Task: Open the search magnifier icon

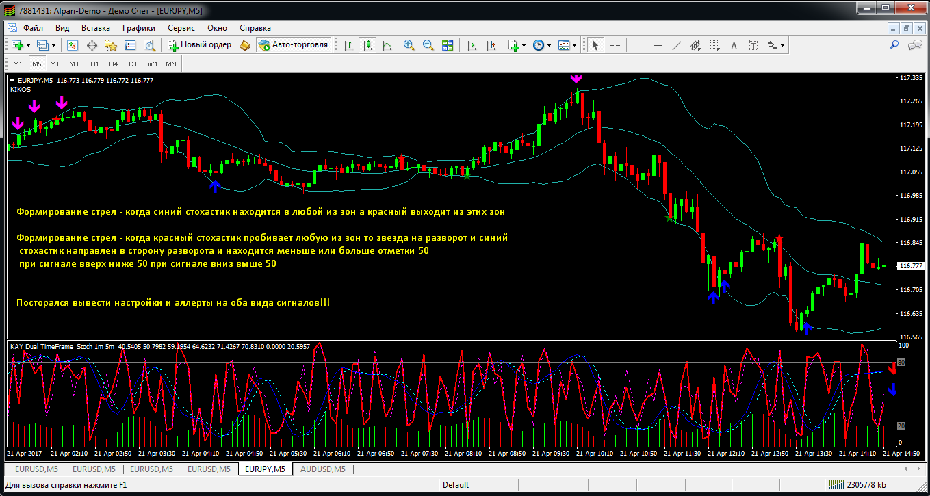Action: (894, 45)
